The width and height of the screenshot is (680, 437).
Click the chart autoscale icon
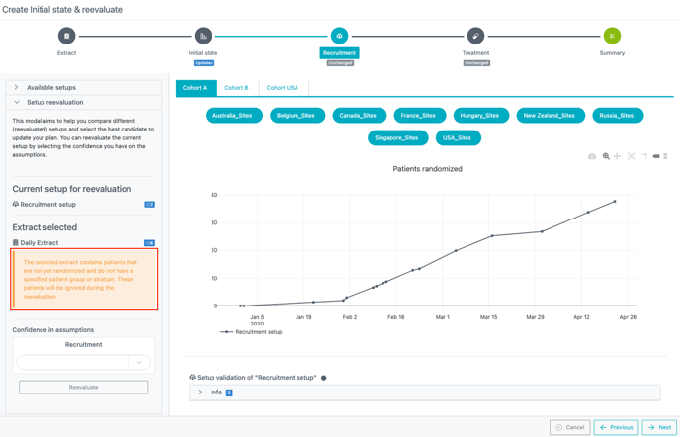point(632,156)
